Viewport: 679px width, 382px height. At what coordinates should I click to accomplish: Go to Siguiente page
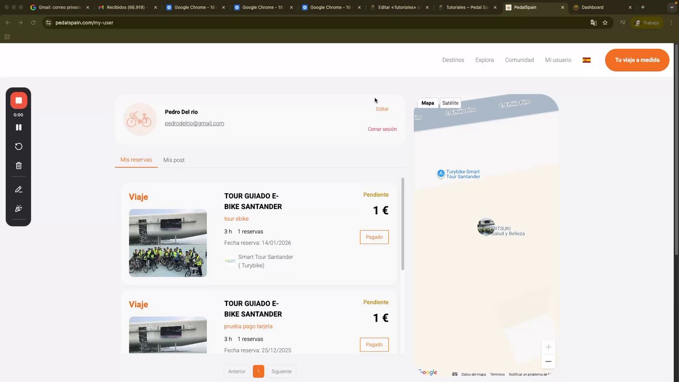(281, 371)
